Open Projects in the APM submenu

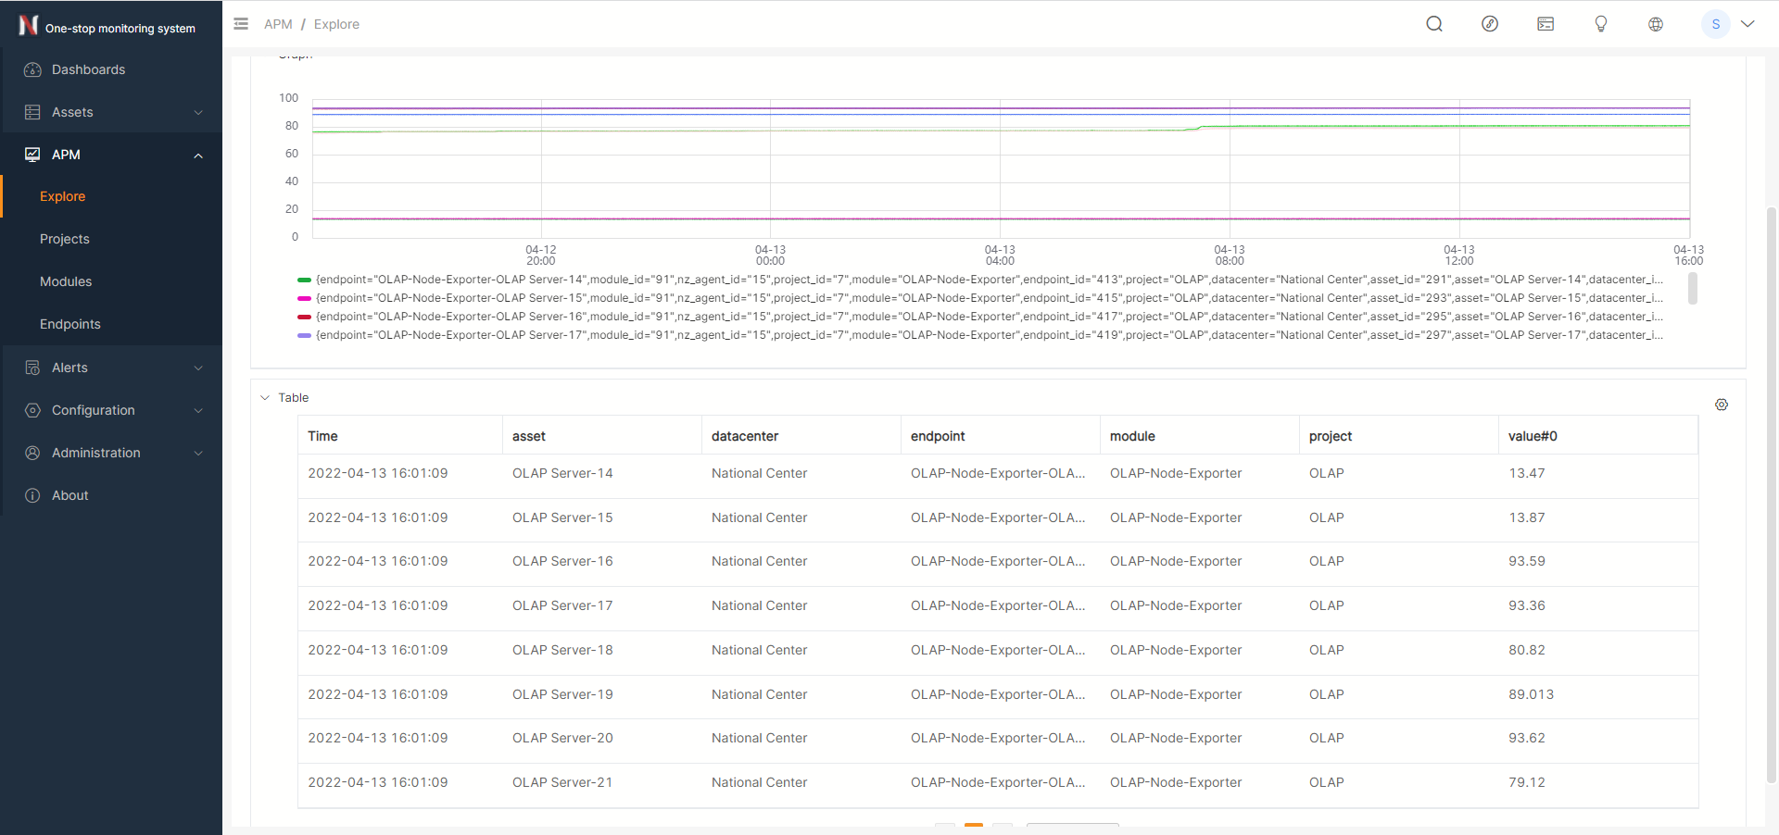tap(65, 239)
